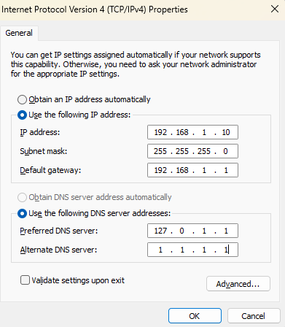The width and height of the screenshot is (285, 327).
Task: Click the first octet of Alternate DNS server
Action: click(x=160, y=250)
